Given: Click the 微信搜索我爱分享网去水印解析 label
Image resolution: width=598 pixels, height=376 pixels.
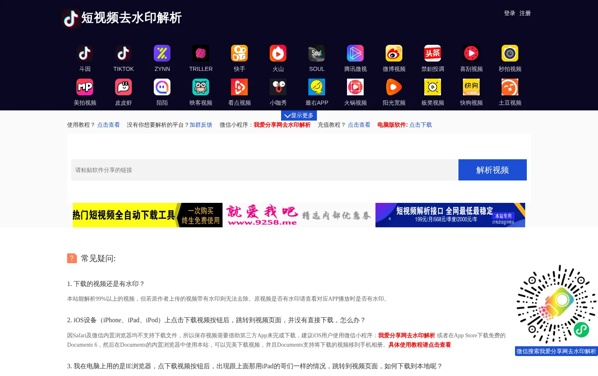Looking at the screenshot, I should (557, 351).
